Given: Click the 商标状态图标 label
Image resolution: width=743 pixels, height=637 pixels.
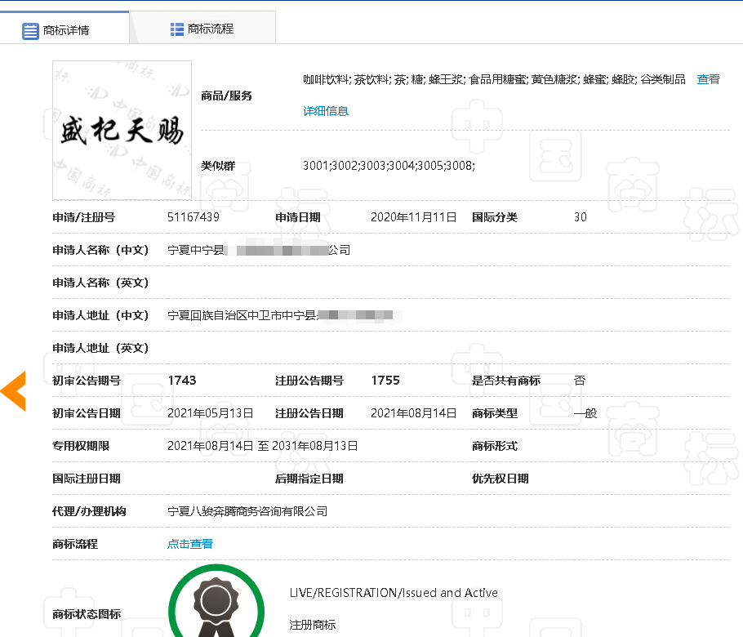Looking at the screenshot, I should click(x=87, y=614).
